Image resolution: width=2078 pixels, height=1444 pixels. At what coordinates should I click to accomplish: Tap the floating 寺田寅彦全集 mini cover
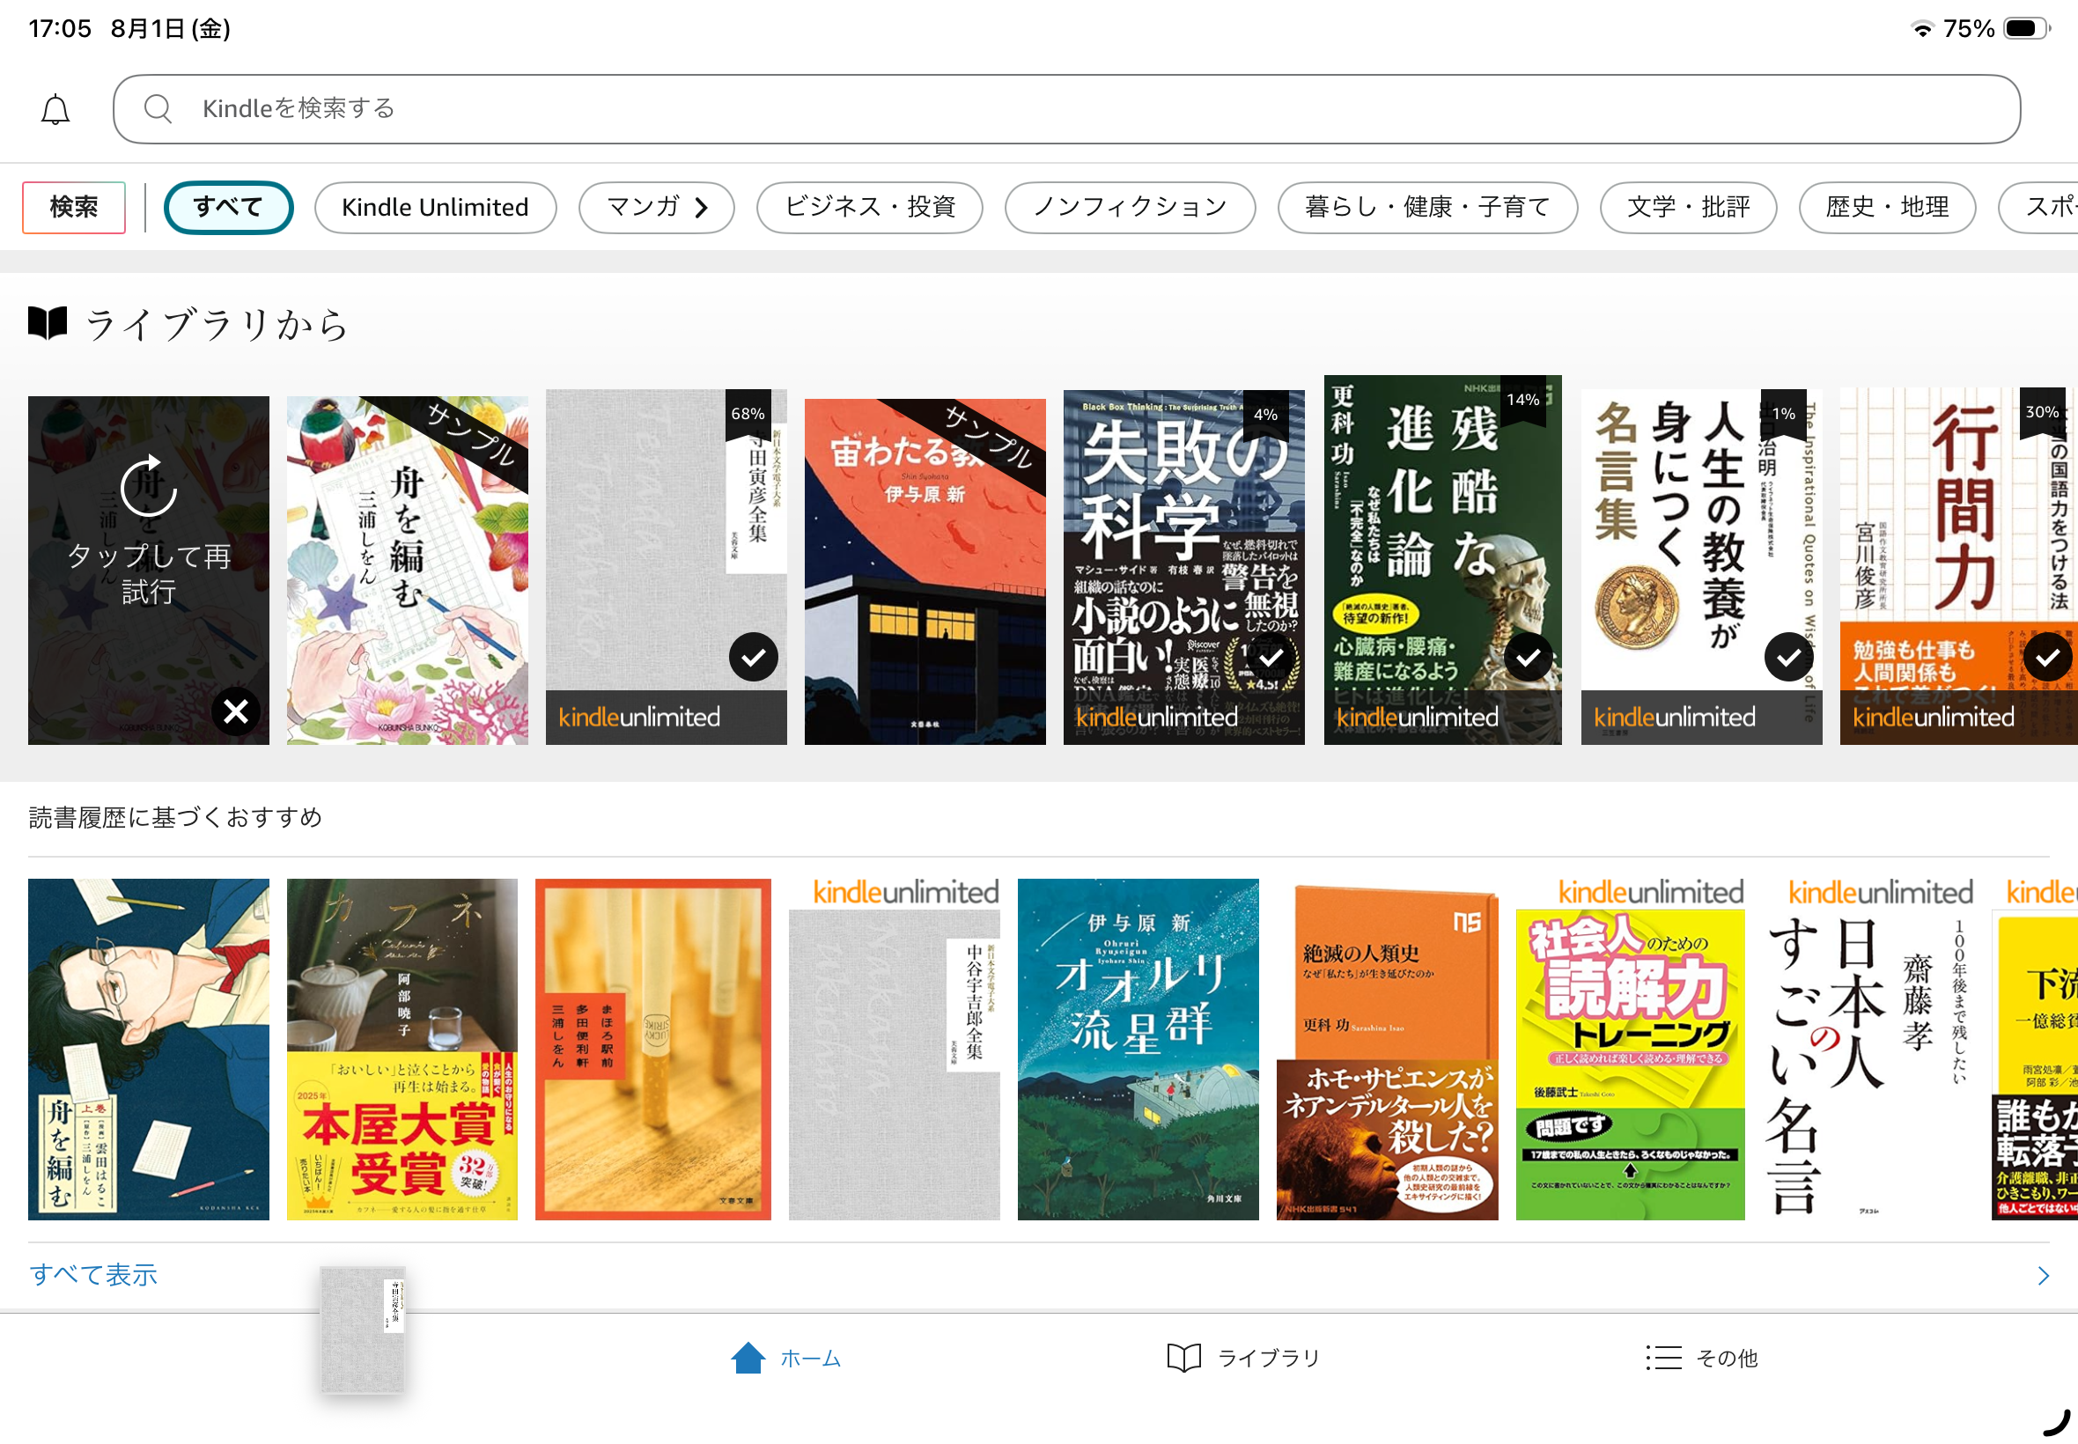point(363,1329)
